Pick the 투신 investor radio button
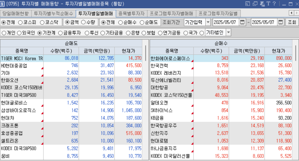 tap(87, 33)
